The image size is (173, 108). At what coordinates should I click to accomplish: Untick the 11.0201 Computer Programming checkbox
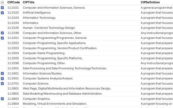tap(2, 38)
